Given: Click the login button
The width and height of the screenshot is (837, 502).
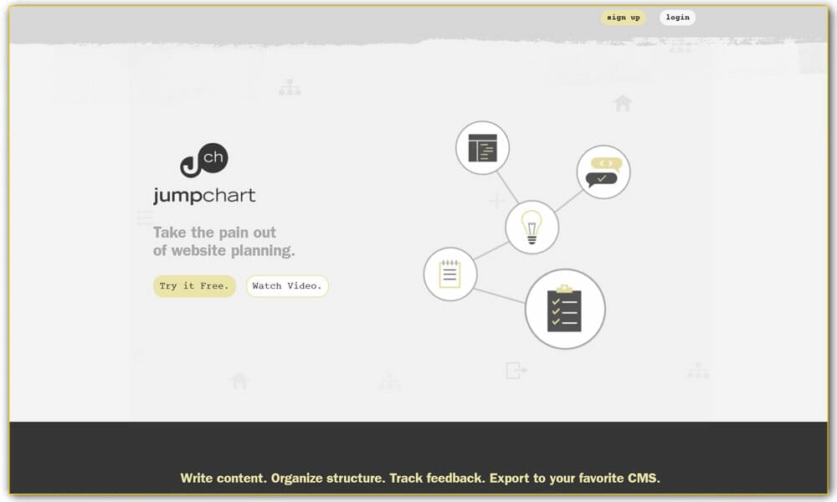Looking at the screenshot, I should (x=677, y=18).
